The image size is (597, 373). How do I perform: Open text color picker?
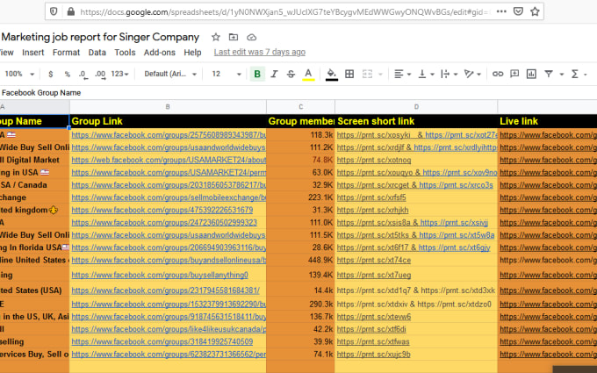point(308,75)
